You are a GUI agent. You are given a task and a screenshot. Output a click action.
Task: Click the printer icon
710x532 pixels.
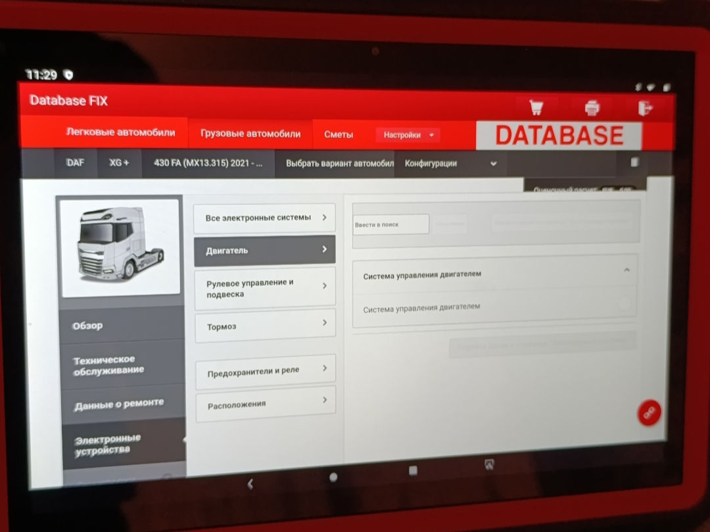tap(592, 108)
